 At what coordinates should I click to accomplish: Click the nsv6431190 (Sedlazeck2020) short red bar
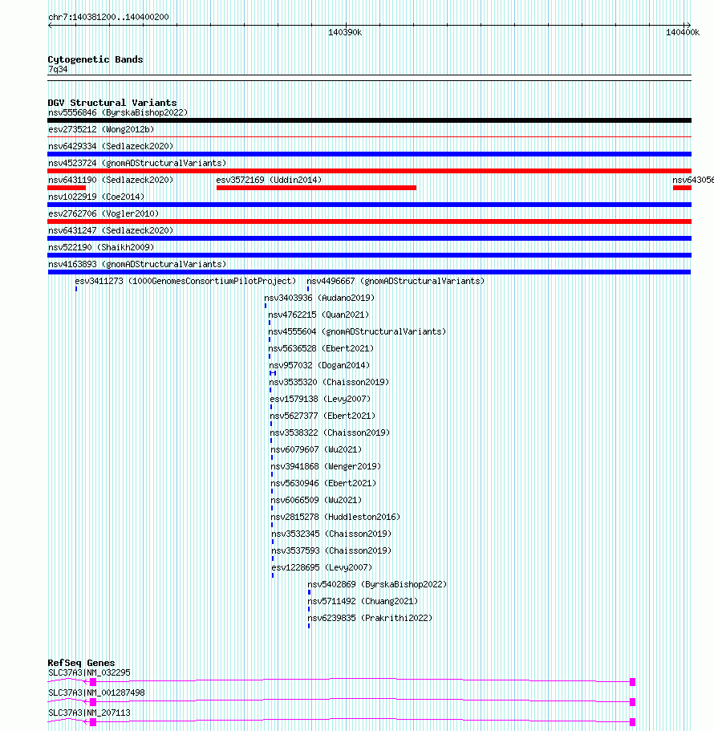coord(67,188)
